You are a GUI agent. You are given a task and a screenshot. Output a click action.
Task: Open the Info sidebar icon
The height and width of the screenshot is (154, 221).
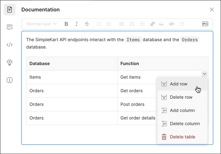pos(10,80)
